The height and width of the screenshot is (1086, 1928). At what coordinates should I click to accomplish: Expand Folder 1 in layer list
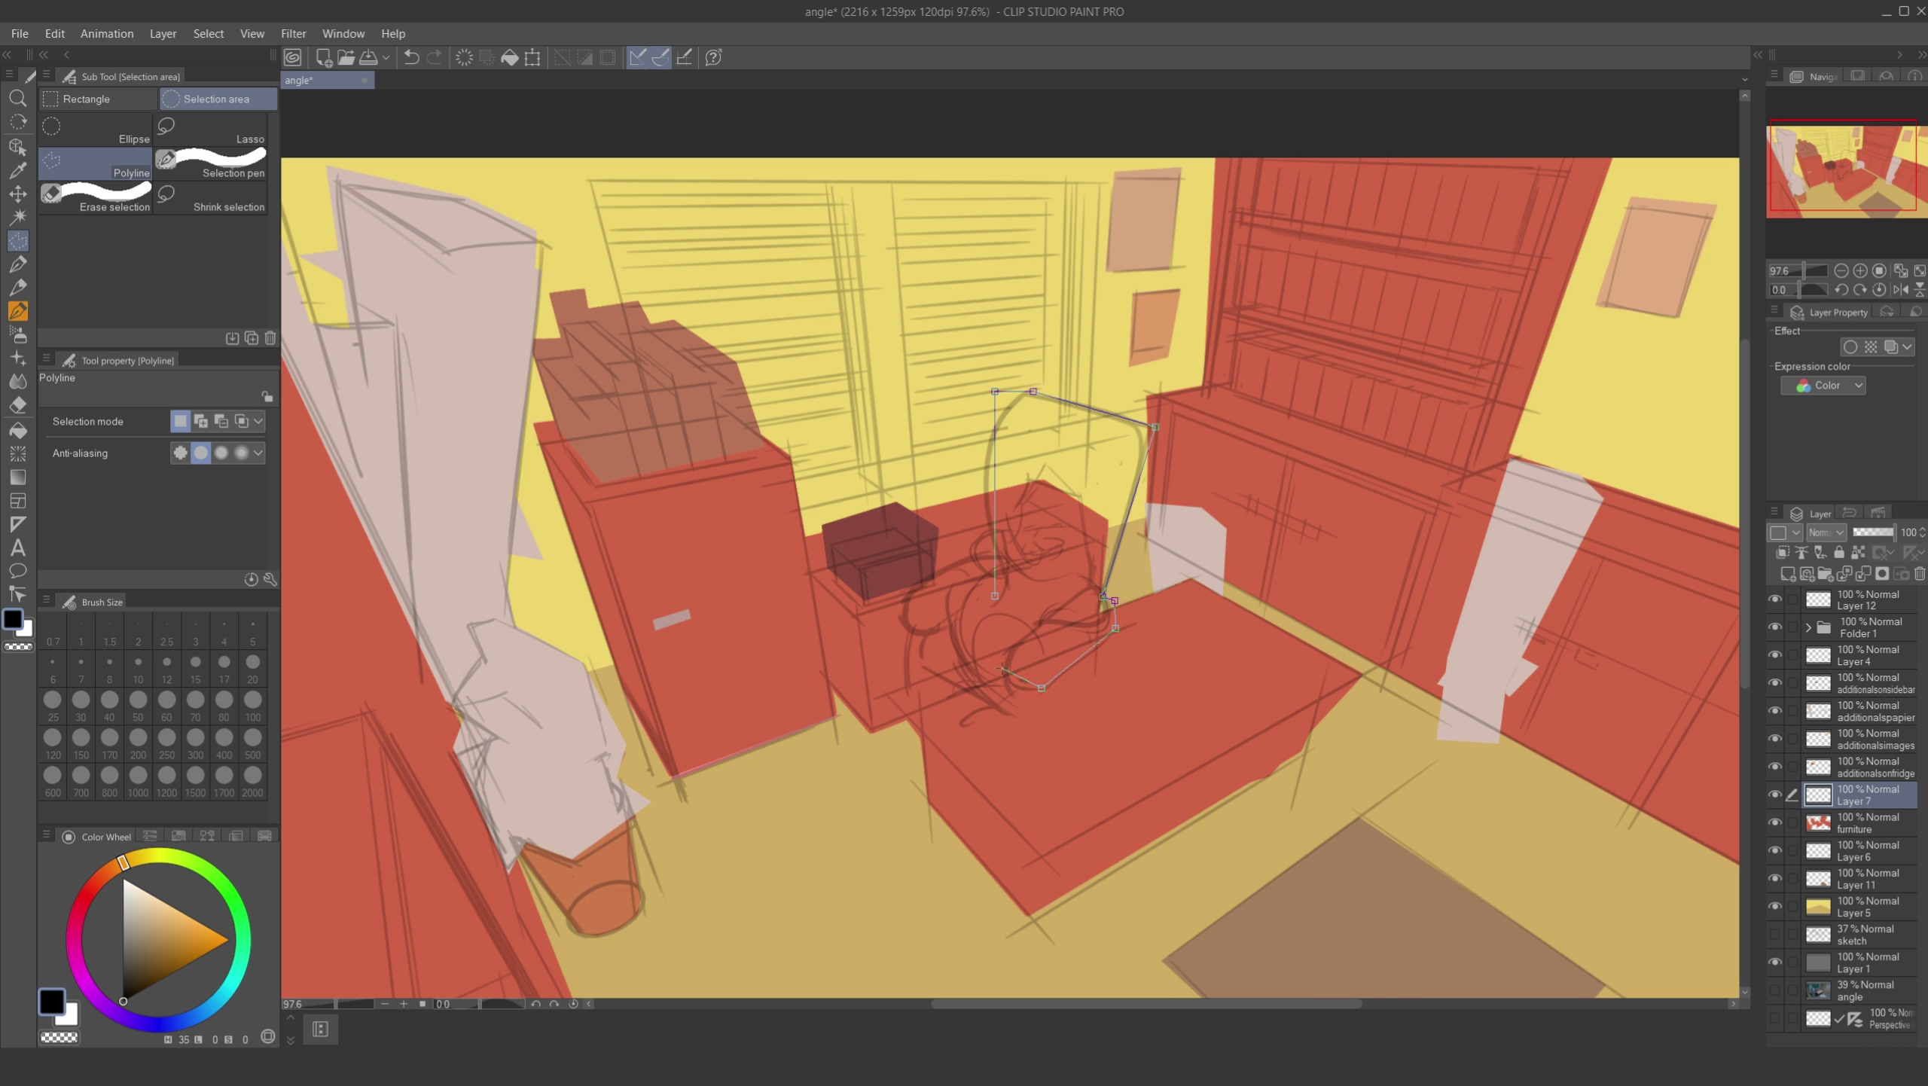point(1808,627)
